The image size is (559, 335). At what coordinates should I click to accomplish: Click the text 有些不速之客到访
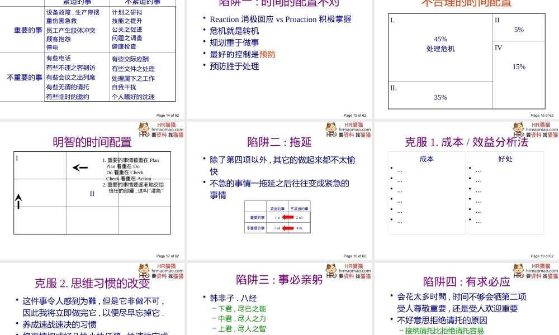coord(70,68)
